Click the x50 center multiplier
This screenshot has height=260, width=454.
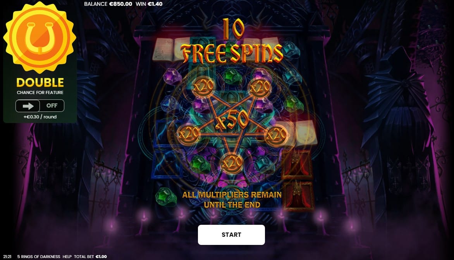(x=232, y=120)
